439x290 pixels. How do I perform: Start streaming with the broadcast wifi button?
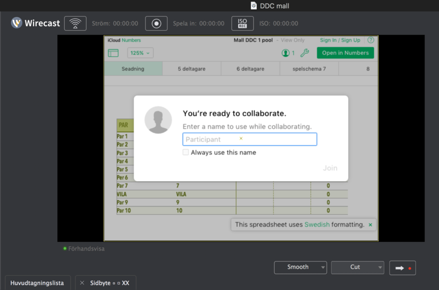point(76,24)
